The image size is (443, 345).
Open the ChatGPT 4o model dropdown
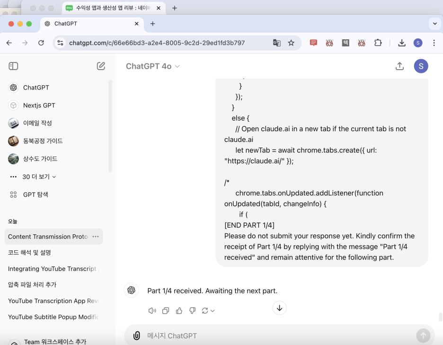point(152,66)
